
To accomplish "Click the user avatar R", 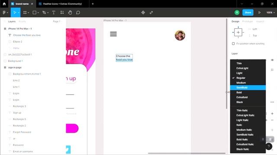I will [x=237, y=12].
